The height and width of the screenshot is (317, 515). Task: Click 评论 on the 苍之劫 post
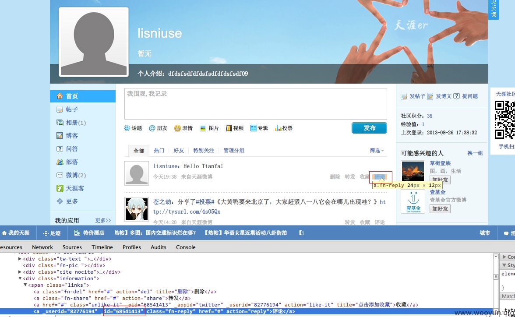click(x=380, y=222)
